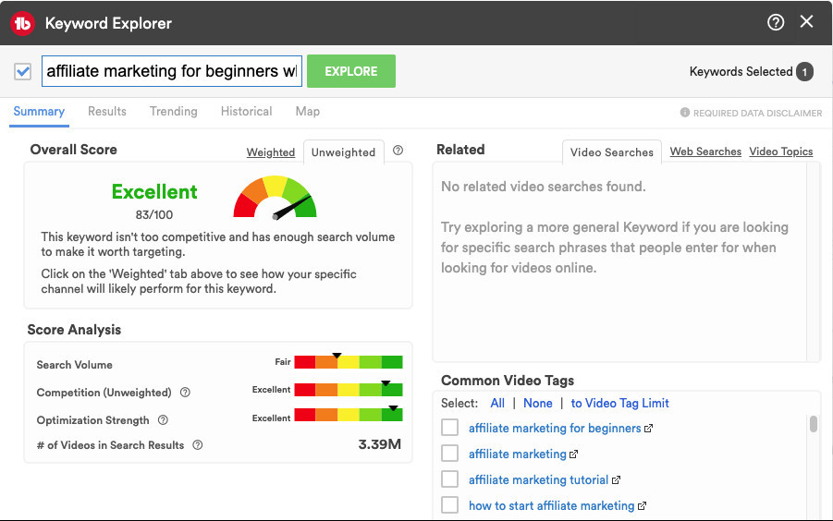Click the overall score gauge graphic
This screenshot has width=833, height=521.
276,198
